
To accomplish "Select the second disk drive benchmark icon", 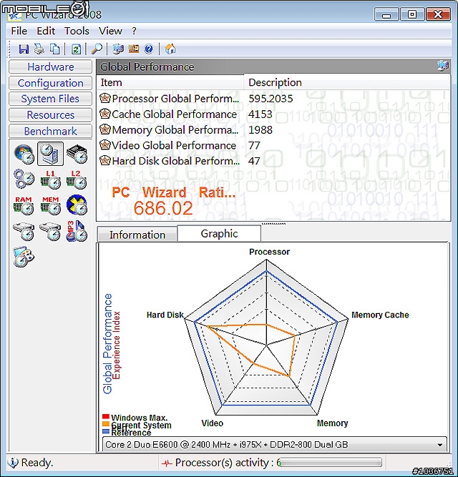I will pyautogui.click(x=51, y=231).
